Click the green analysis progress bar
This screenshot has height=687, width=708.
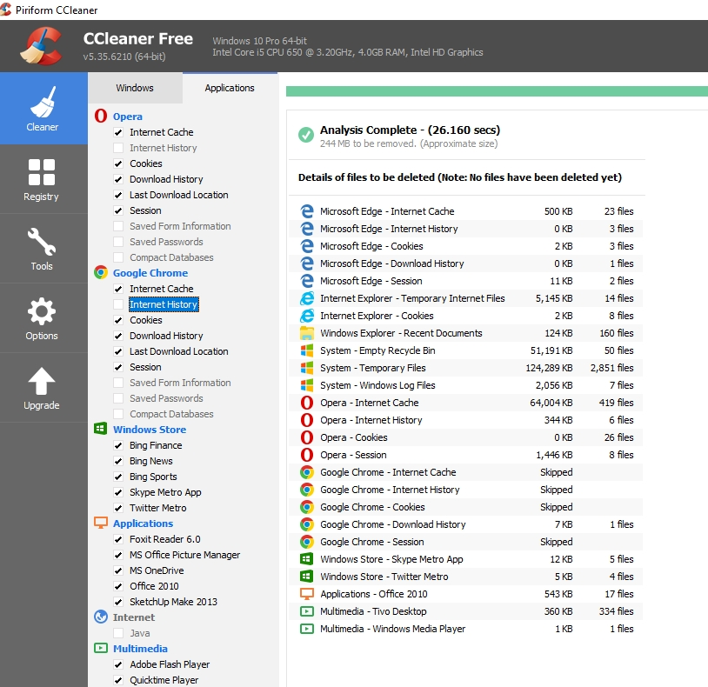click(x=496, y=91)
